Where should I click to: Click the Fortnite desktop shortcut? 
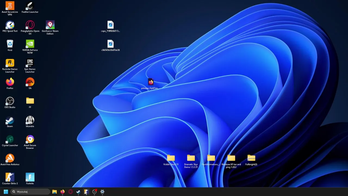tap(30, 179)
